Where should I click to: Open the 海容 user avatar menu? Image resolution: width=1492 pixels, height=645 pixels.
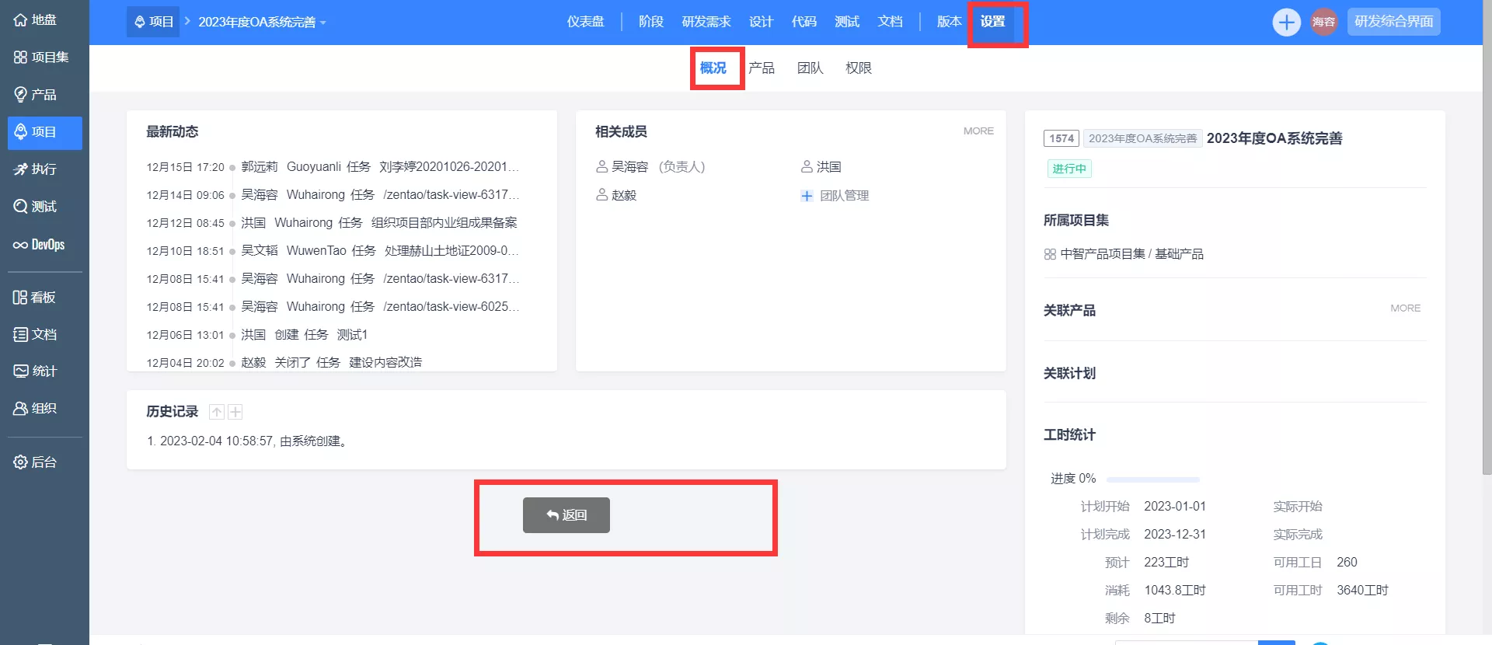point(1323,22)
